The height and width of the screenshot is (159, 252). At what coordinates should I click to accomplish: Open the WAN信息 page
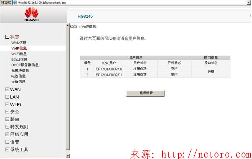(19, 43)
